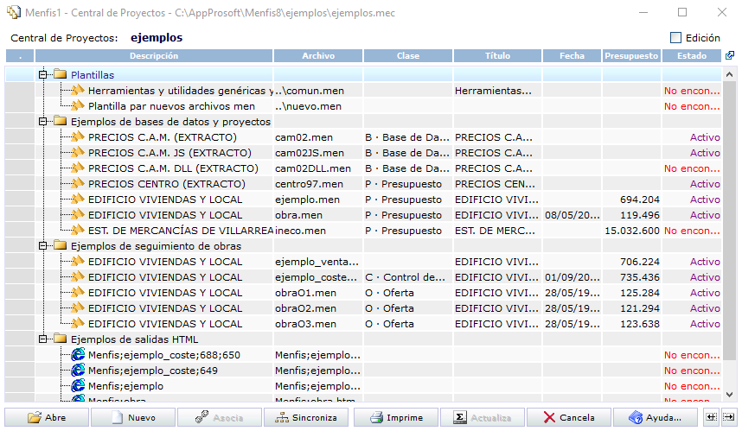
Task: Sort by the Presupuesto column header
Action: click(631, 56)
